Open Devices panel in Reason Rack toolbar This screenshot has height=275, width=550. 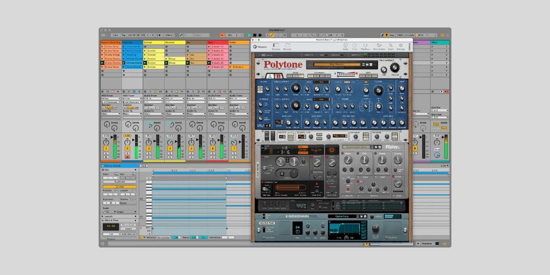[276, 46]
